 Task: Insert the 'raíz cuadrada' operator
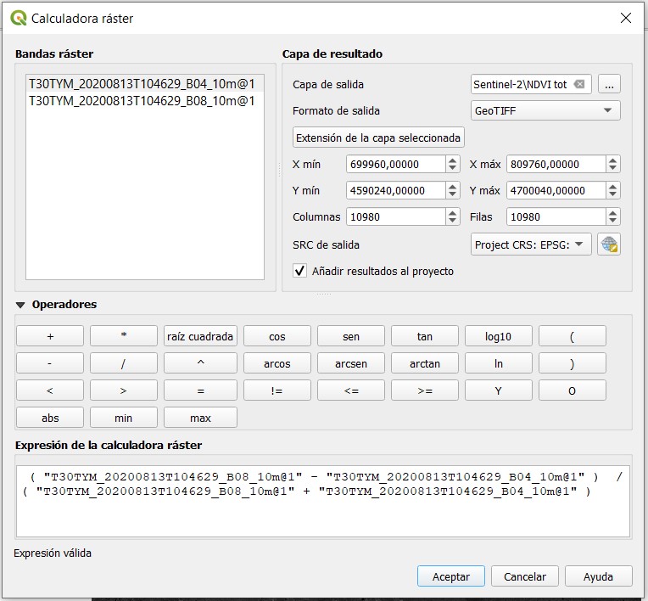200,336
